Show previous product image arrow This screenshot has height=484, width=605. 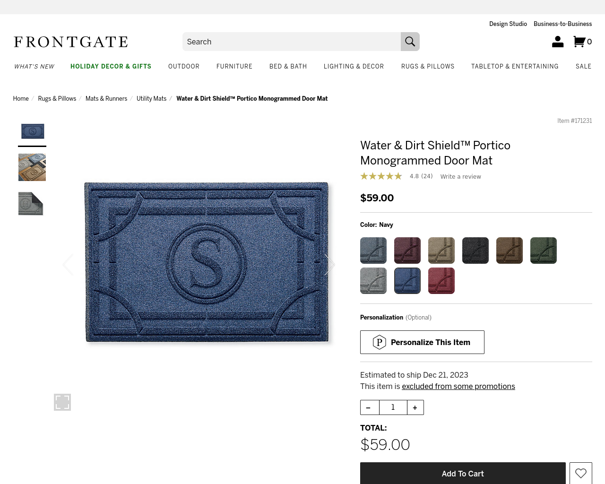click(68, 265)
